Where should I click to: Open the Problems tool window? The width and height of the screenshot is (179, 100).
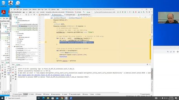39,94
